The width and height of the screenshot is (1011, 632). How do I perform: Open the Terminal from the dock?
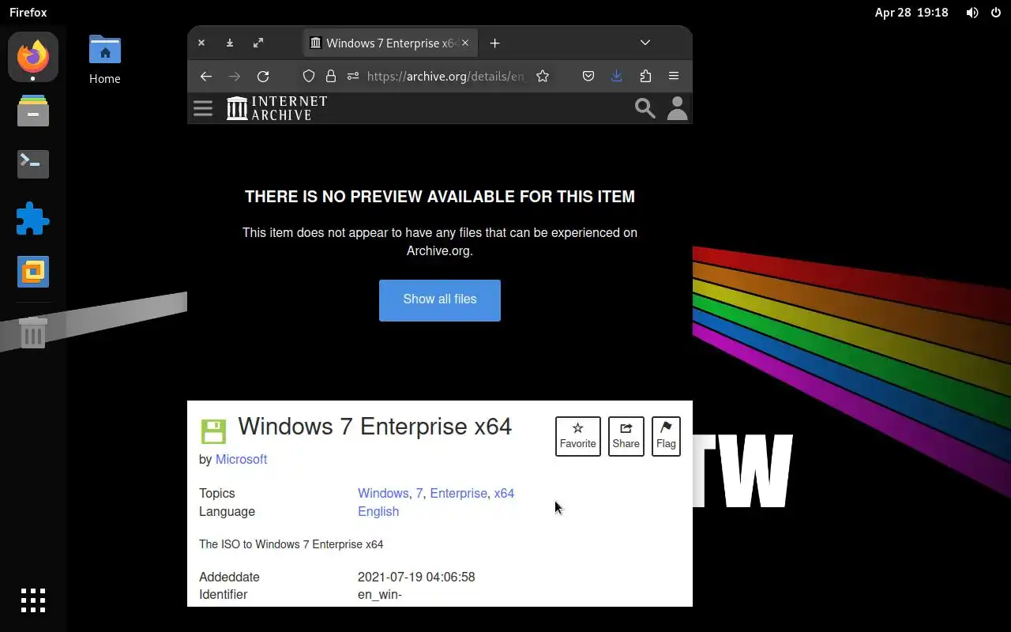pyautogui.click(x=33, y=164)
